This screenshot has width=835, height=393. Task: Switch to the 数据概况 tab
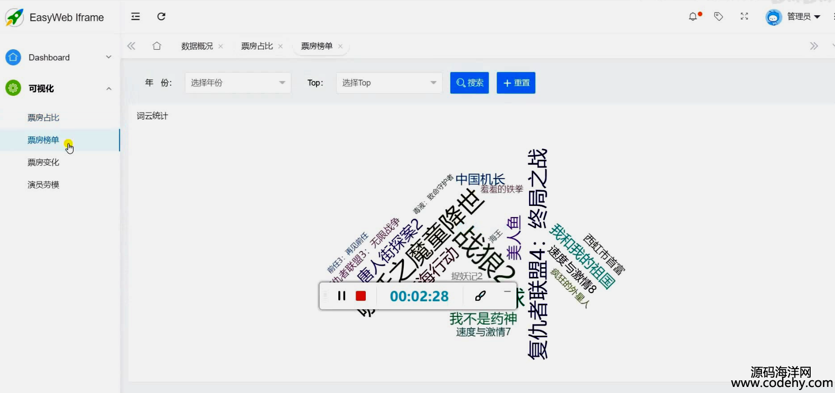[x=197, y=46]
